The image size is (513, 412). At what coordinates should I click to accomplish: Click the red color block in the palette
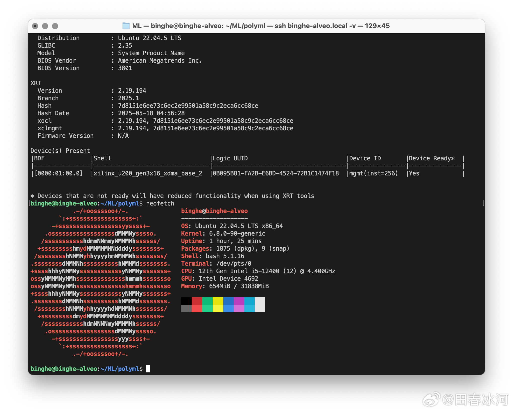(x=197, y=301)
